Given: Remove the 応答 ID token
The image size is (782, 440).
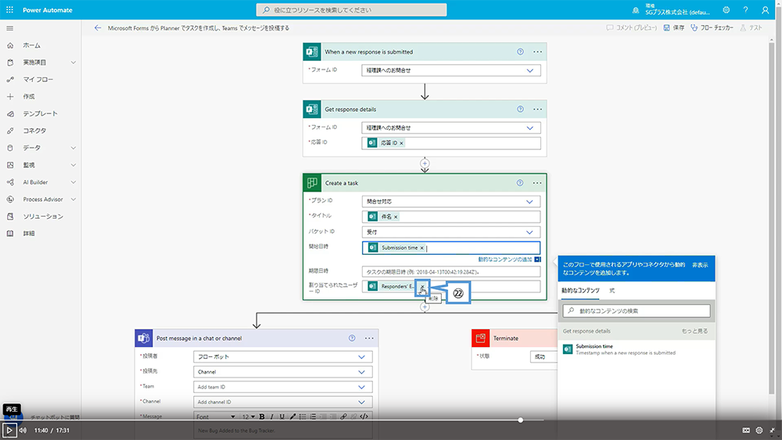Looking at the screenshot, I should [401, 143].
